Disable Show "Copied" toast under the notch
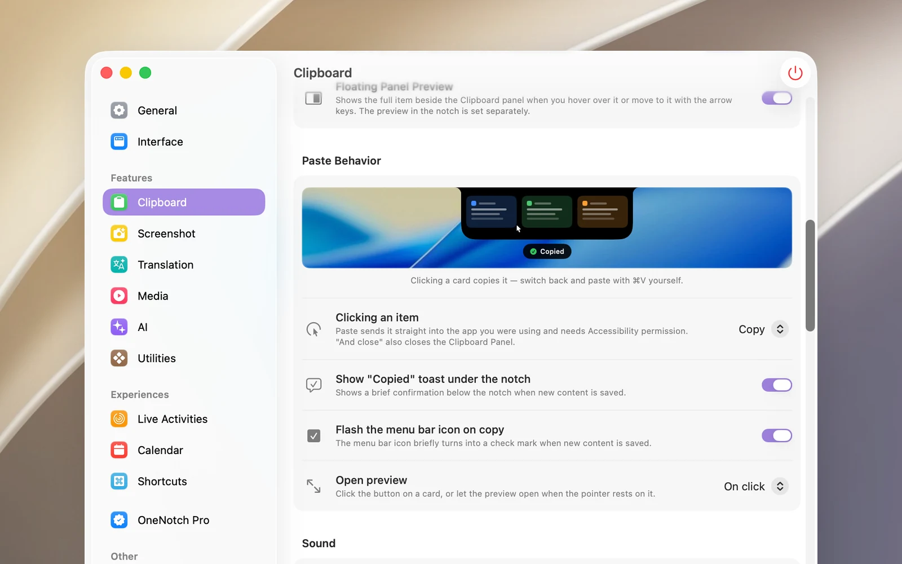This screenshot has width=902, height=564. (x=777, y=385)
